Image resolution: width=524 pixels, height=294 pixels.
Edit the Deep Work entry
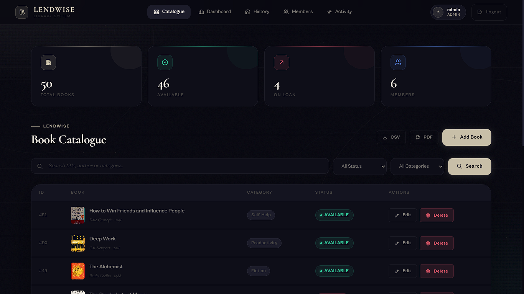click(x=403, y=243)
